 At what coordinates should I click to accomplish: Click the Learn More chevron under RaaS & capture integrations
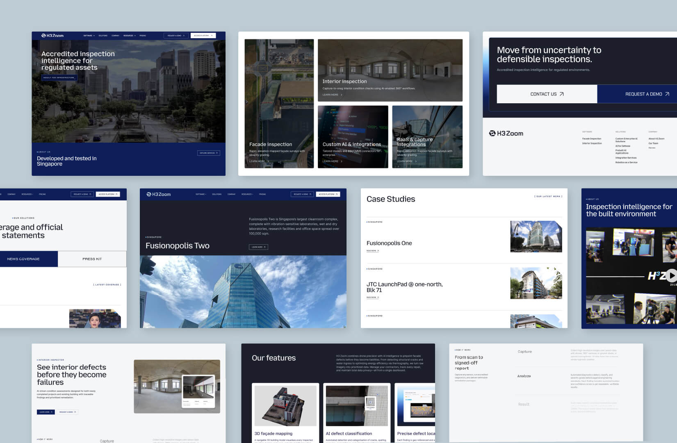(x=416, y=161)
